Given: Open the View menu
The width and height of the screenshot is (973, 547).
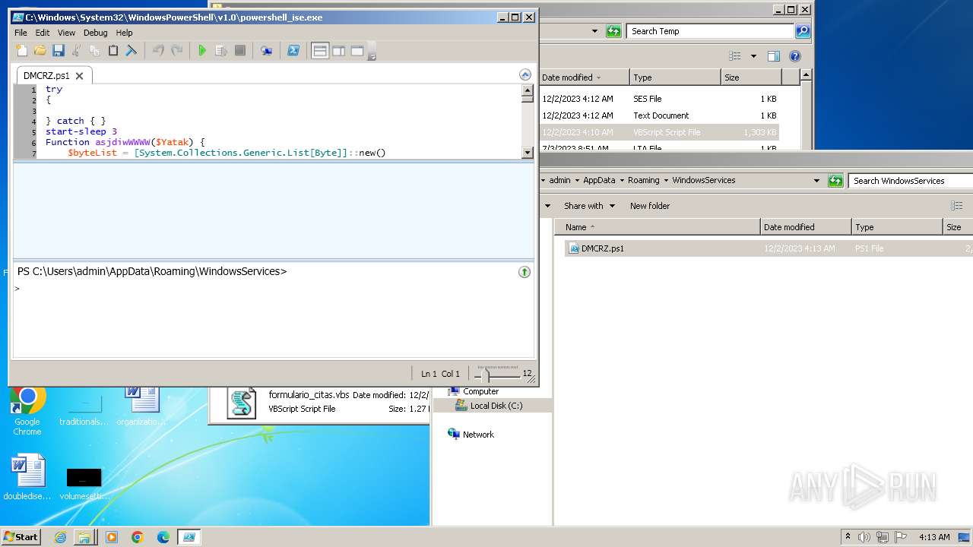Looking at the screenshot, I should [x=66, y=33].
